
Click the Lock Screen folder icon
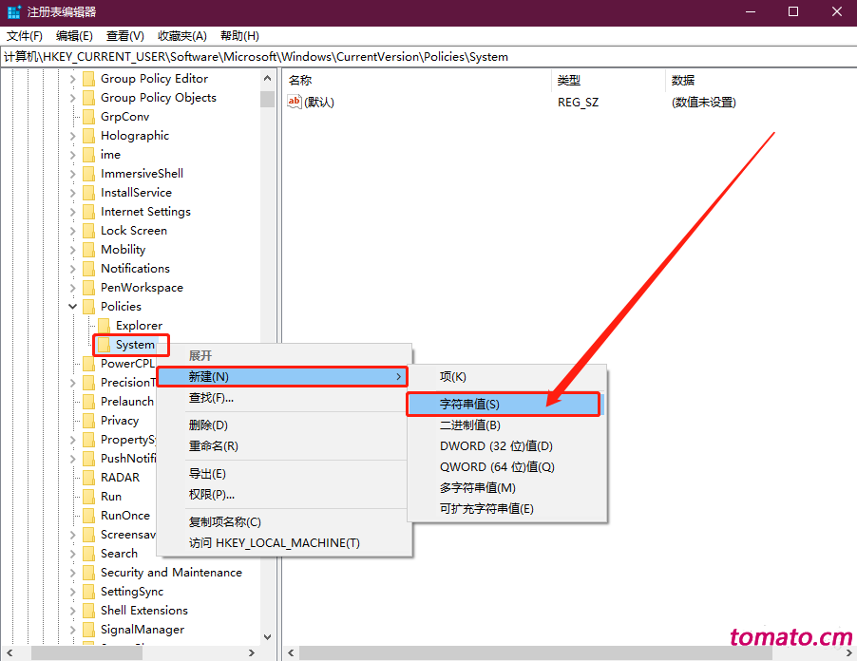pos(88,231)
